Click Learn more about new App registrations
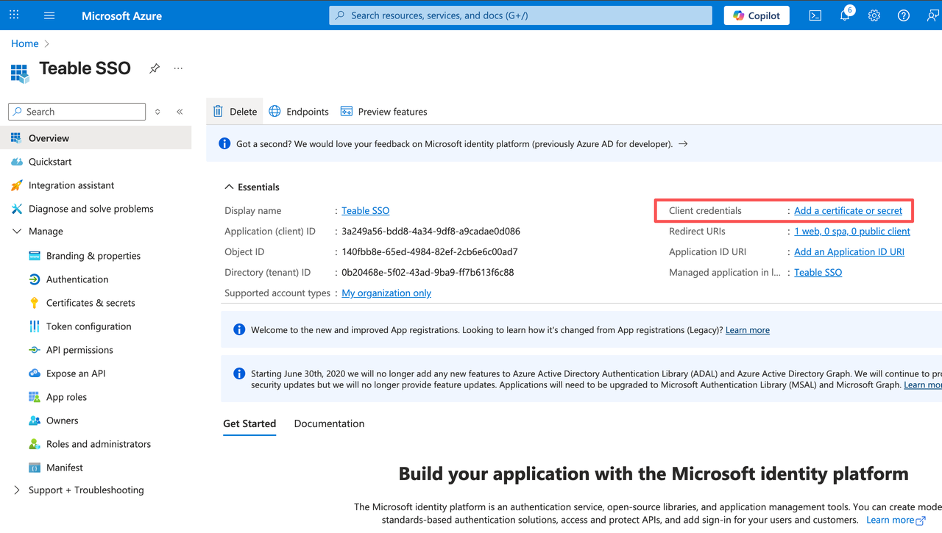Screen dimensions: 942x533 pos(748,330)
